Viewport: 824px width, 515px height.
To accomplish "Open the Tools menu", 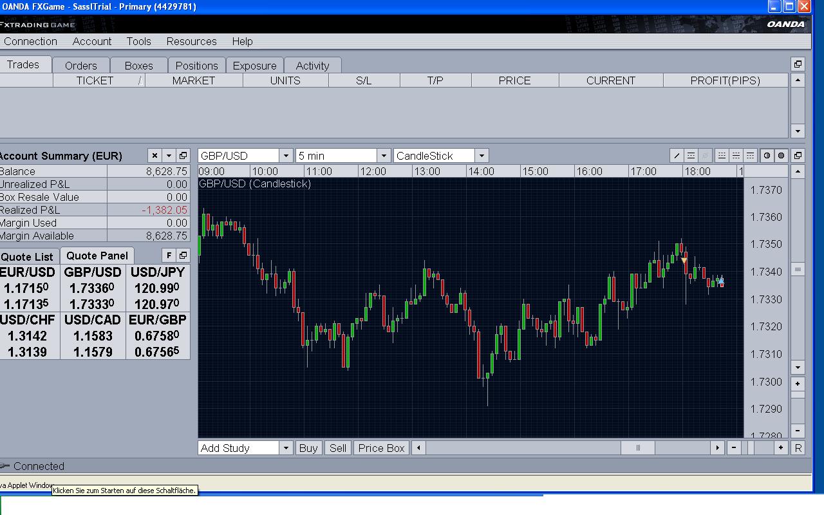I will click(138, 41).
